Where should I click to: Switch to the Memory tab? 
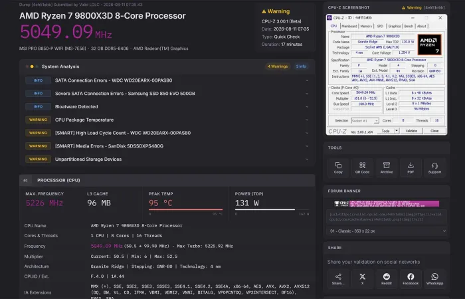366,26
